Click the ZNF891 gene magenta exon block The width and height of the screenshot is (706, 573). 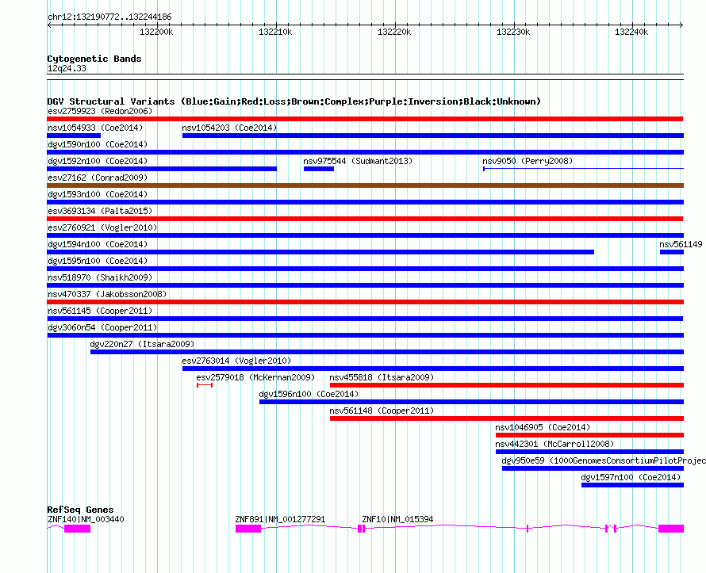[x=247, y=529]
